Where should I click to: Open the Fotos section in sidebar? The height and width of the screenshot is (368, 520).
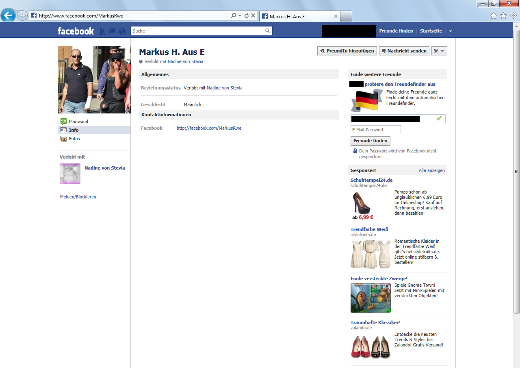pyautogui.click(x=74, y=139)
